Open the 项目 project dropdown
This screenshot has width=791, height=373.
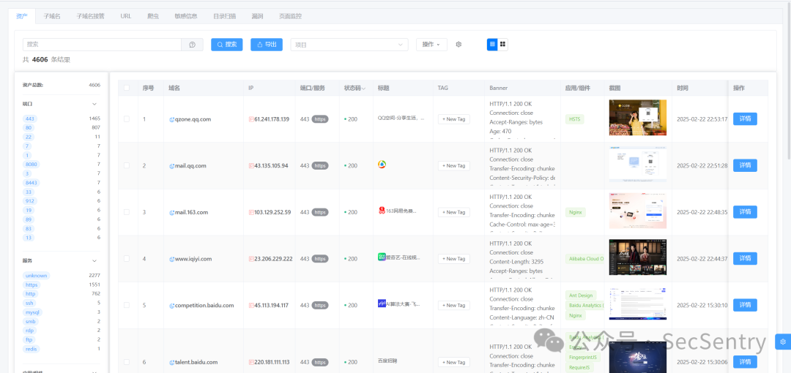point(349,45)
